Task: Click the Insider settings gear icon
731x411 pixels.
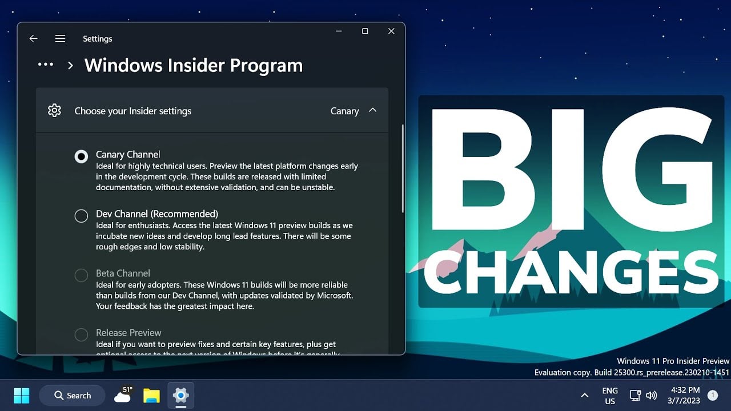Action: click(x=54, y=110)
